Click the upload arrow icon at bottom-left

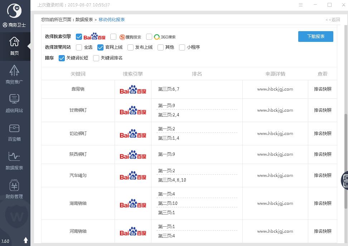click(x=26, y=240)
